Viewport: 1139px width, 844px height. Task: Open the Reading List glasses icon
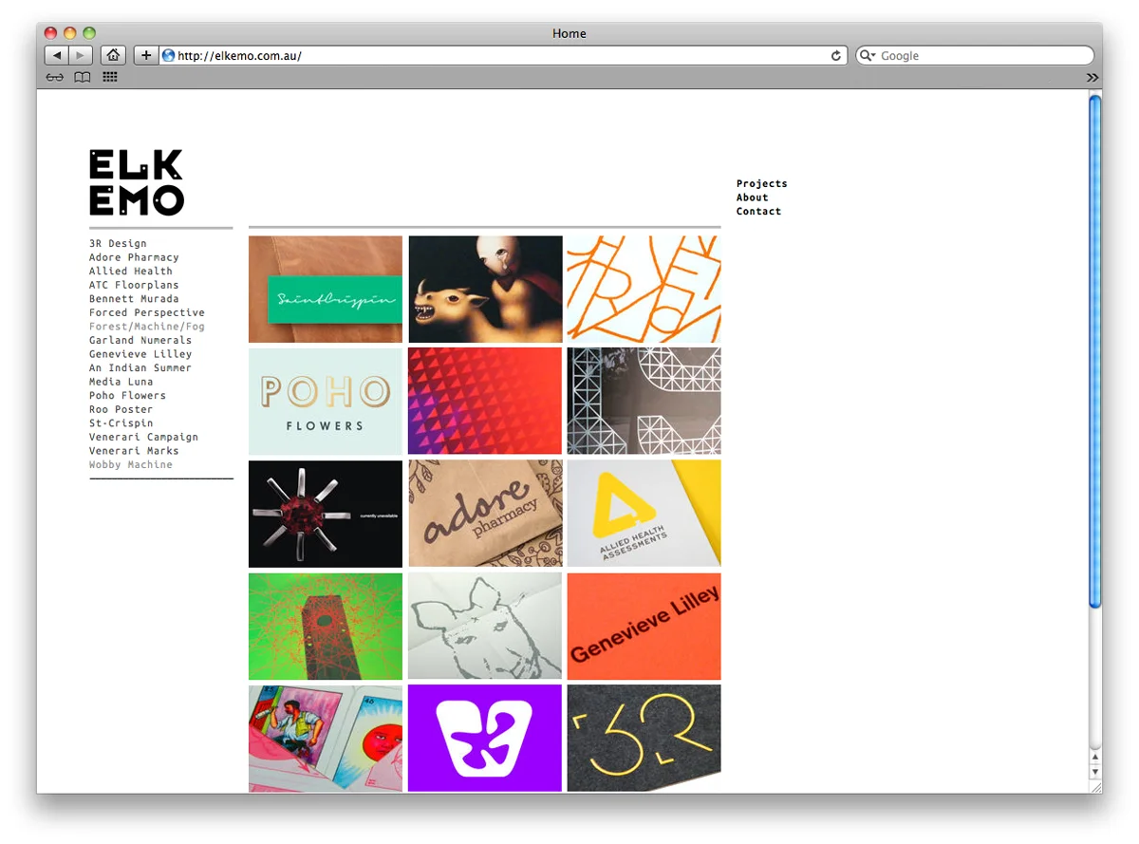pyautogui.click(x=55, y=77)
